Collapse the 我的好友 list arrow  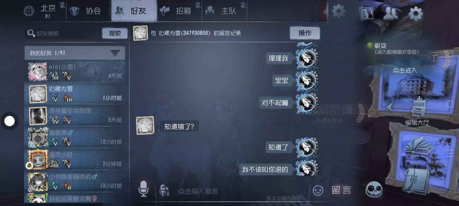[115, 53]
